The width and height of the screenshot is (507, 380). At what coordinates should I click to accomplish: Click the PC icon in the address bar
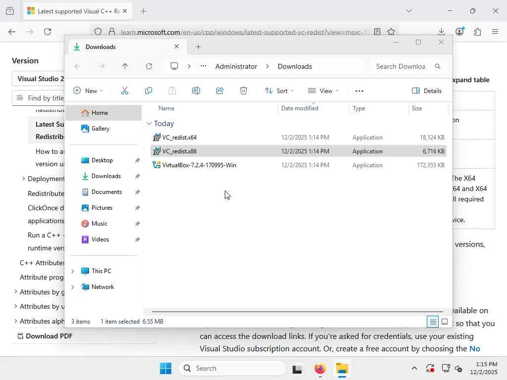pos(174,66)
